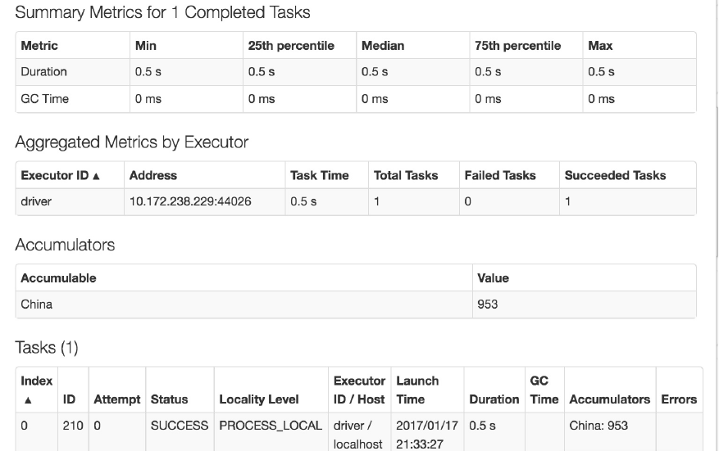This screenshot has height=451, width=719.
Task: Sort tasks by Attempt column
Action: tap(117, 399)
